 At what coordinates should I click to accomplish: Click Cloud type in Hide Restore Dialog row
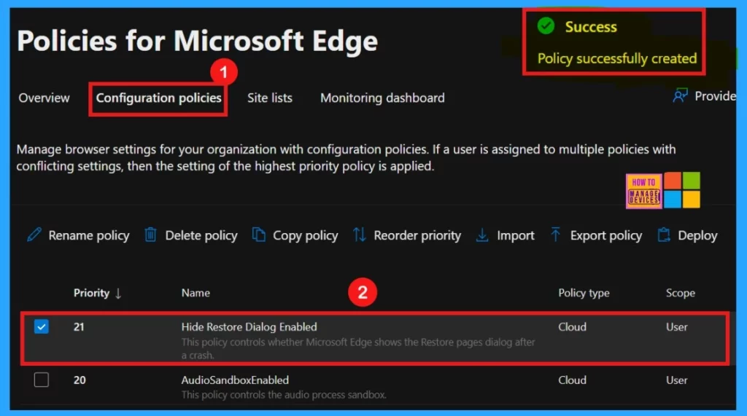572,326
